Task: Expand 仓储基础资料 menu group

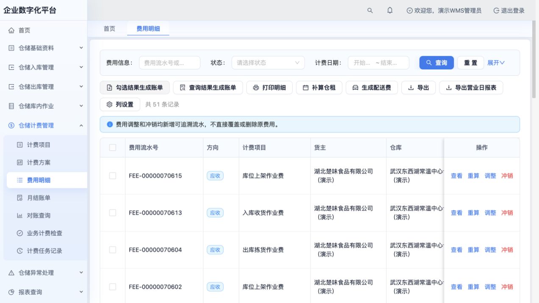Action: [x=81, y=48]
